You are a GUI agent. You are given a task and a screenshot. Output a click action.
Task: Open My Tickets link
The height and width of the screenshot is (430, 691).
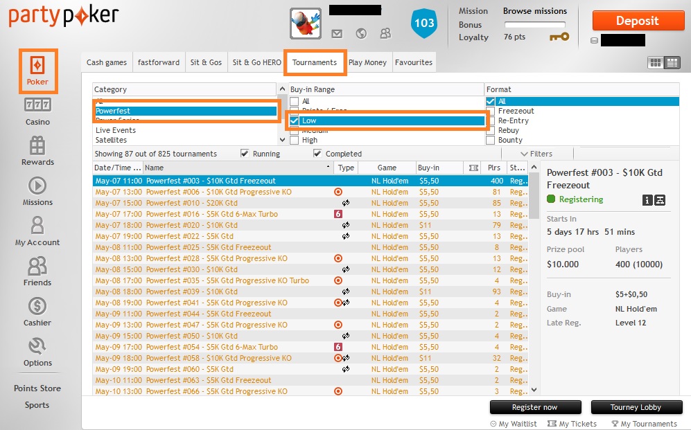[572, 424]
